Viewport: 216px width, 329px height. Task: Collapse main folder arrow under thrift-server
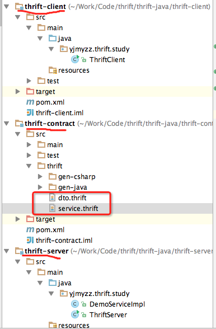[x=29, y=272]
